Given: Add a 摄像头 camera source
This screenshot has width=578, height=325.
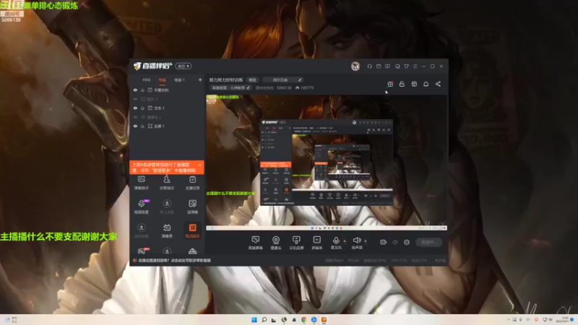Looking at the screenshot, I should click(276, 243).
